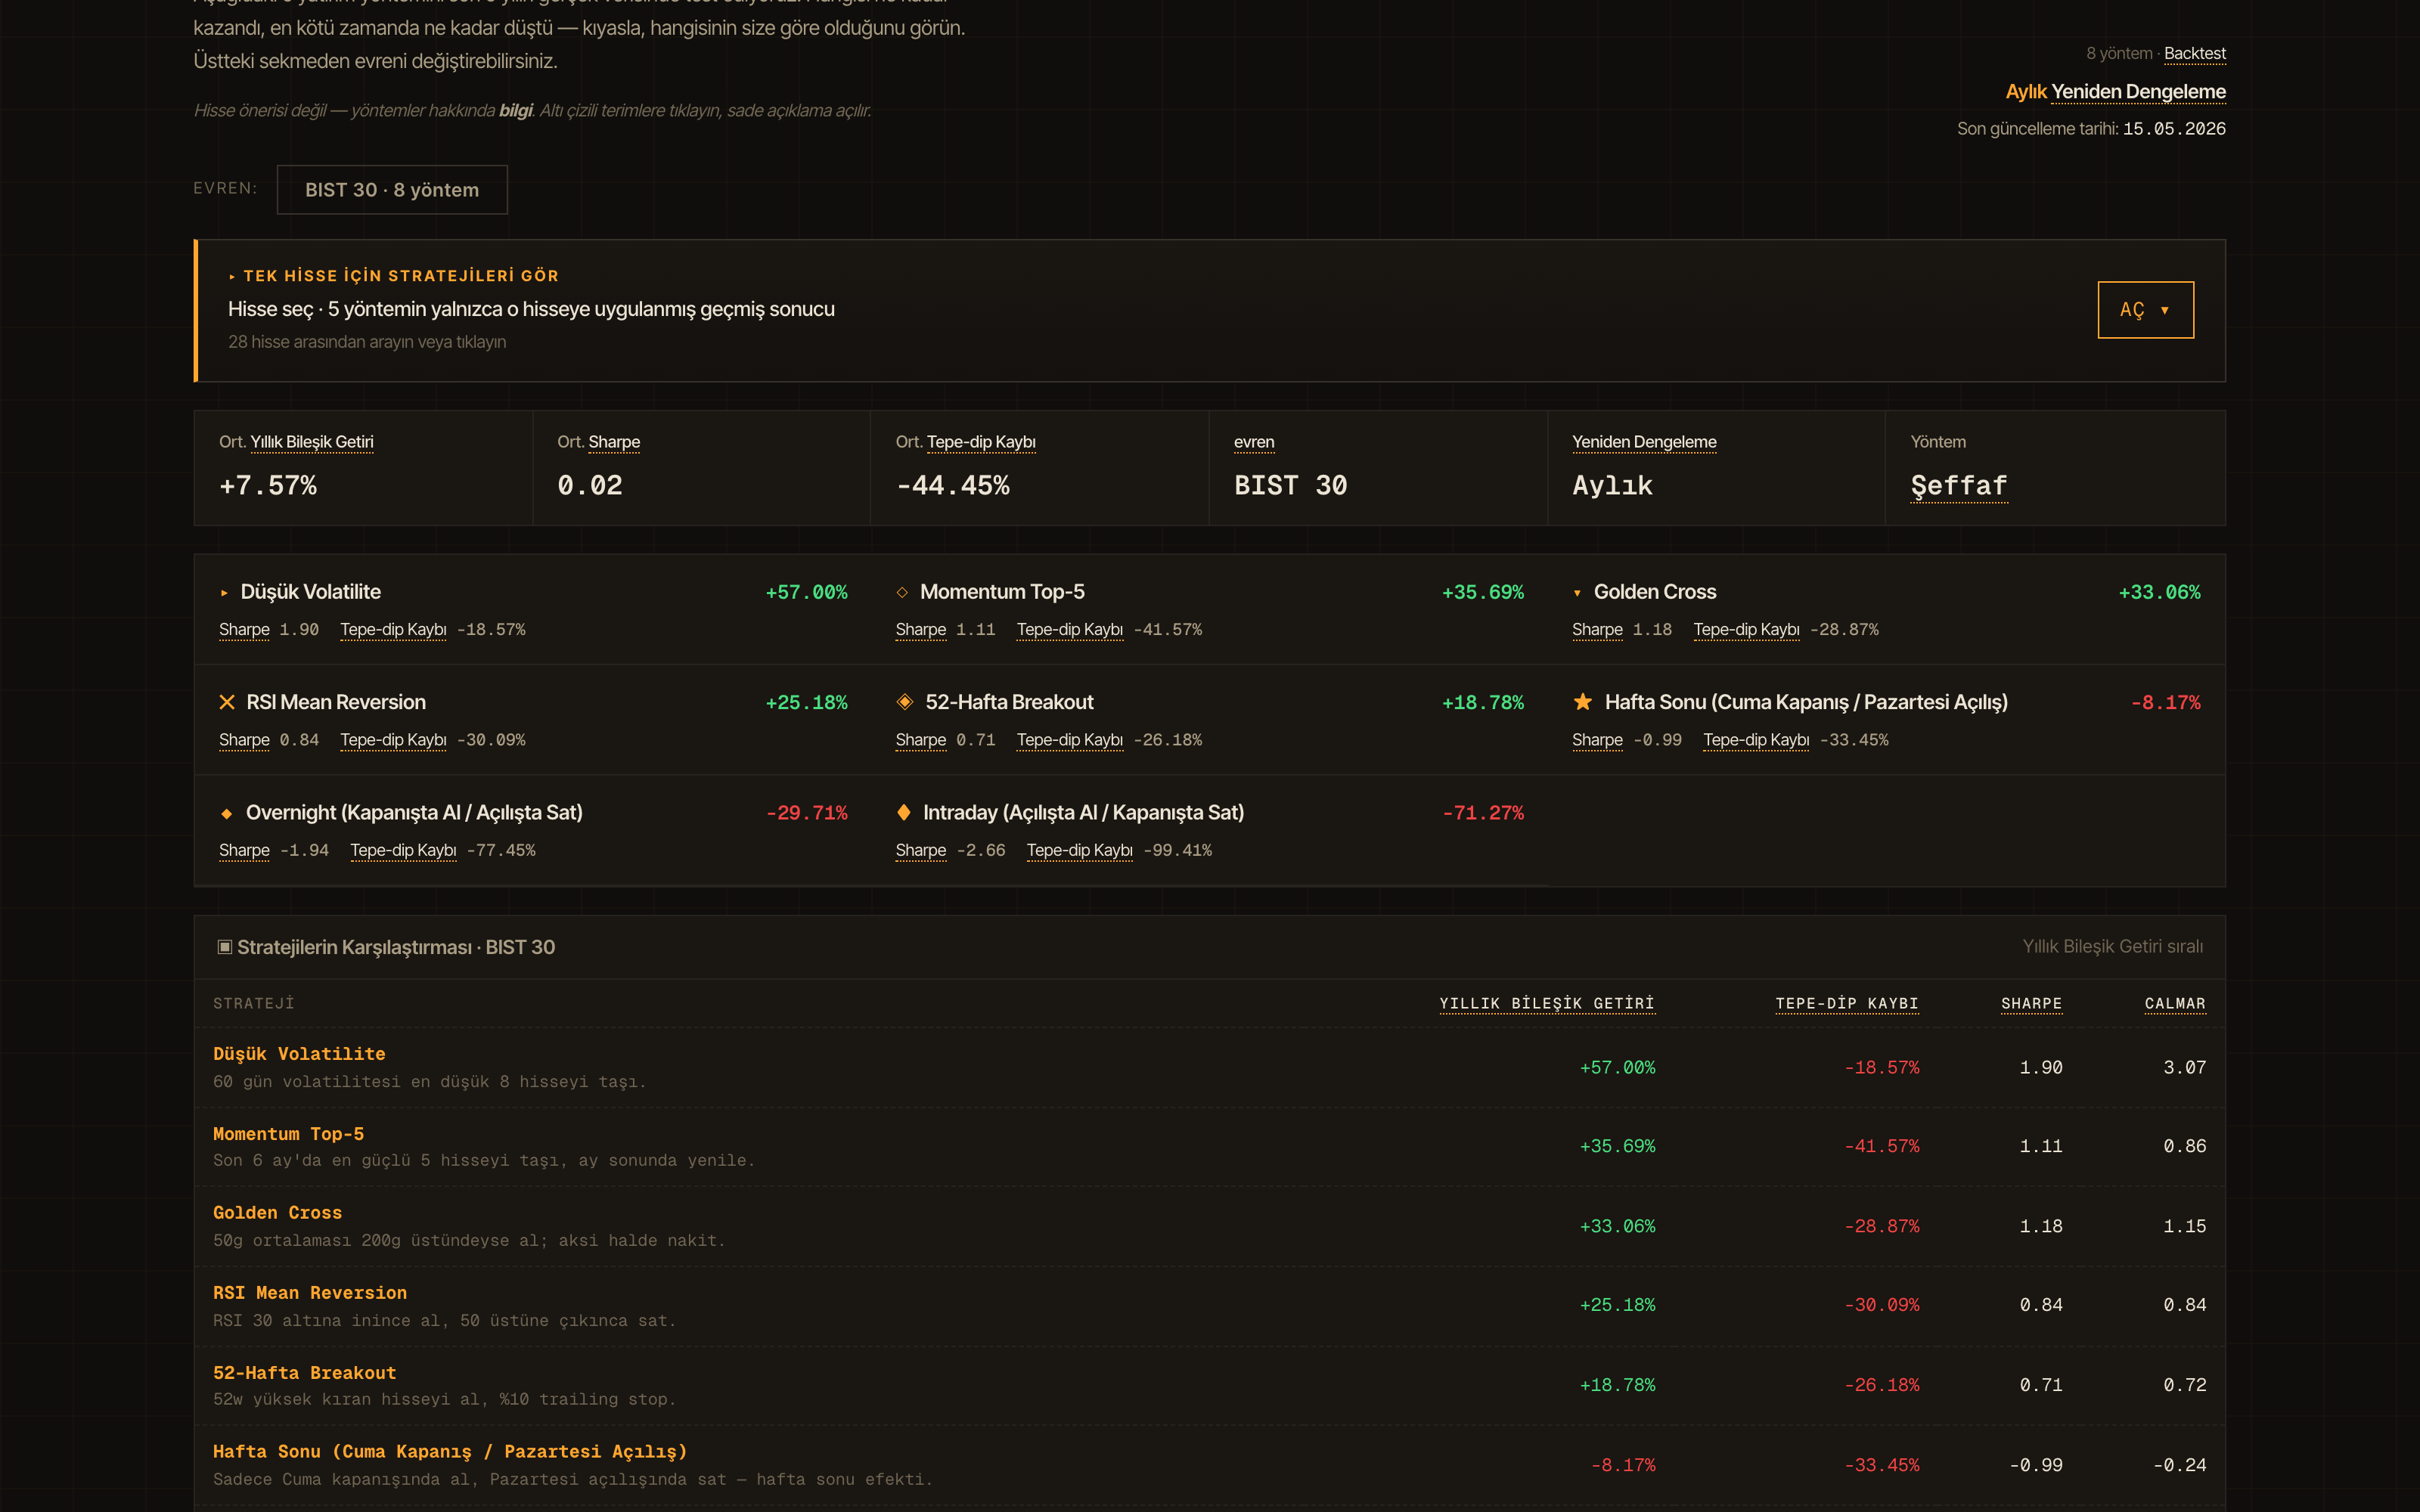Click Tepe-dip Kaybı term in Momentum Top-5 card
The height and width of the screenshot is (1512, 2420).
(x=1069, y=630)
